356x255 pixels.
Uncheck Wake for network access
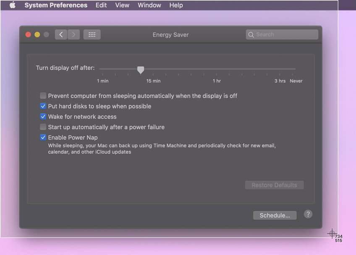[43, 116]
